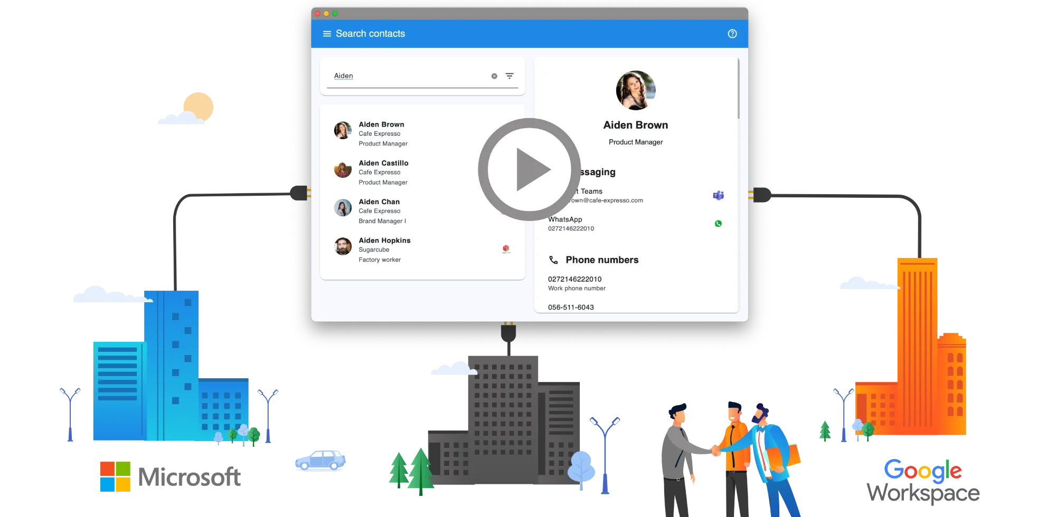Click the green WhatsApp icon
The height and width of the screenshot is (517, 1056).
[718, 224]
